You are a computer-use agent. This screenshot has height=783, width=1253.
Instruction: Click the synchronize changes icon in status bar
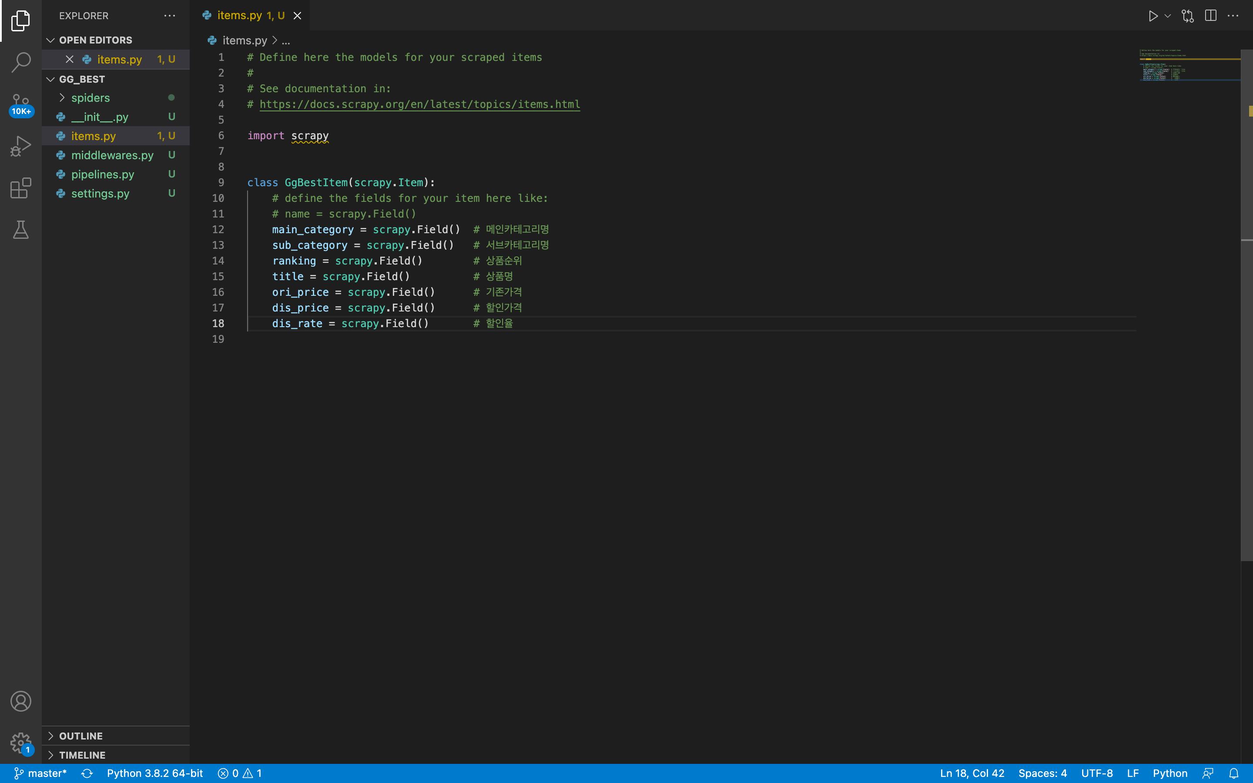[87, 773]
